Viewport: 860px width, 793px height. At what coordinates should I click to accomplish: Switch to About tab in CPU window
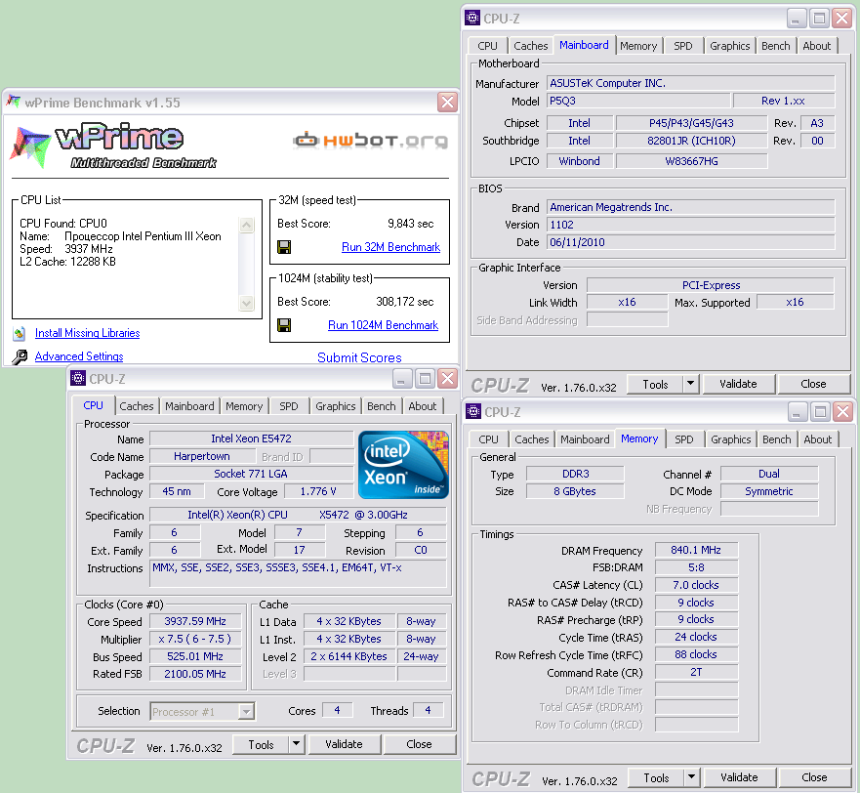423,406
